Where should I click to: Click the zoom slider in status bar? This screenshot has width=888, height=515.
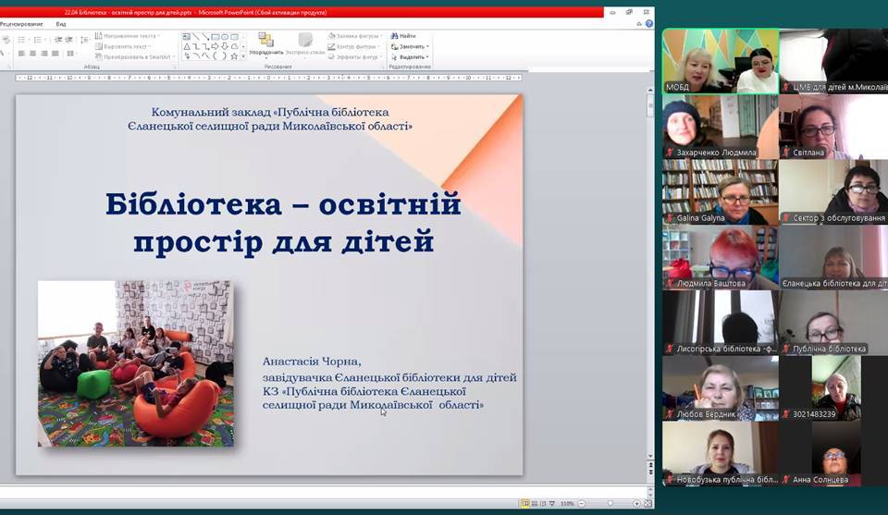[x=608, y=504]
